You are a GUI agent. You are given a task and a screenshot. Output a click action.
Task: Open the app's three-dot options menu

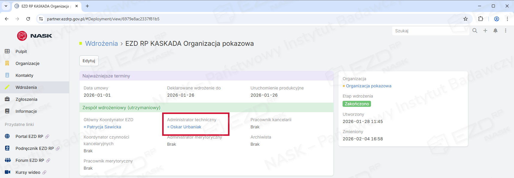[x=506, y=31]
